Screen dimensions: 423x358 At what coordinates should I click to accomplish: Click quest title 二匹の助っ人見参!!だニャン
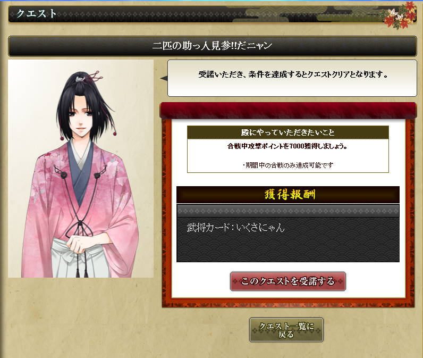(x=213, y=46)
